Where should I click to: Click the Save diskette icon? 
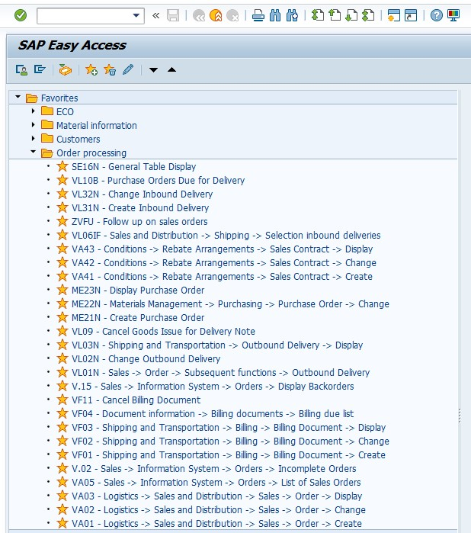[x=173, y=16]
